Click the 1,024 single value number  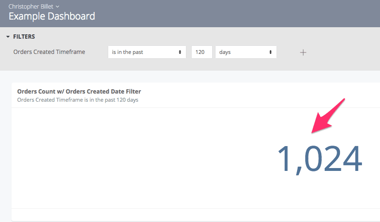pos(319,159)
